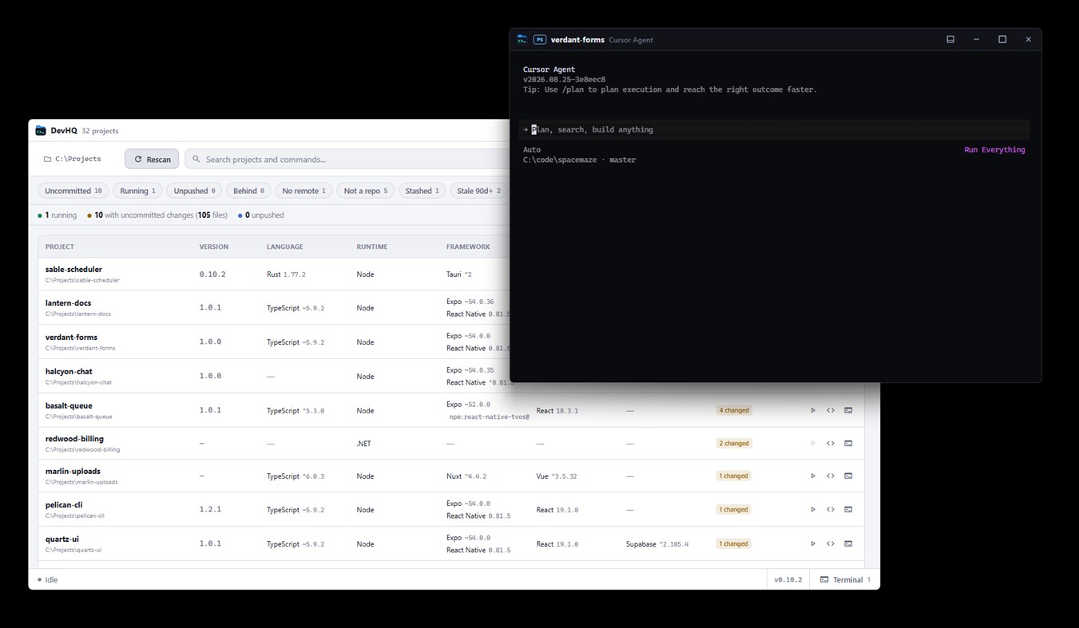Select the basalt-queue project name
The height and width of the screenshot is (628, 1079).
[x=69, y=405]
